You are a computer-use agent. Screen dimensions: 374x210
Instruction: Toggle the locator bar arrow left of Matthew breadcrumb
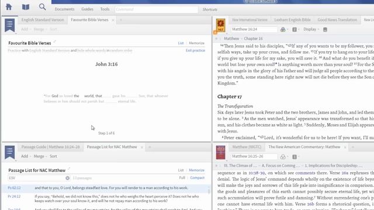point(216,38)
